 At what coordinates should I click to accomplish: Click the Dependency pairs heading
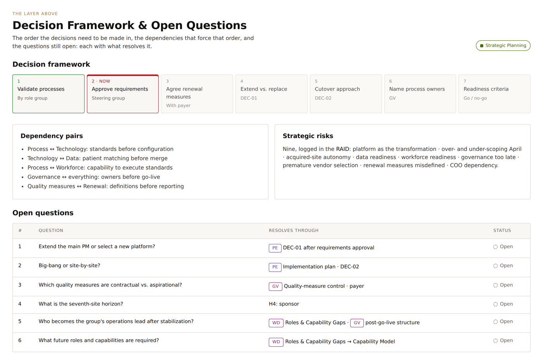point(52,136)
